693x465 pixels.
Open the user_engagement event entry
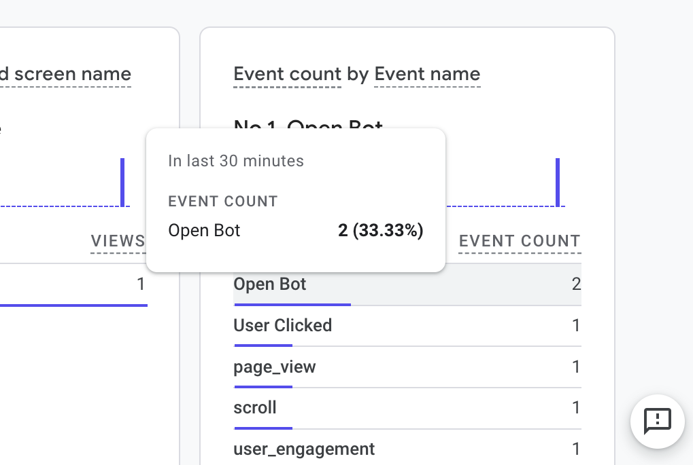(x=304, y=449)
